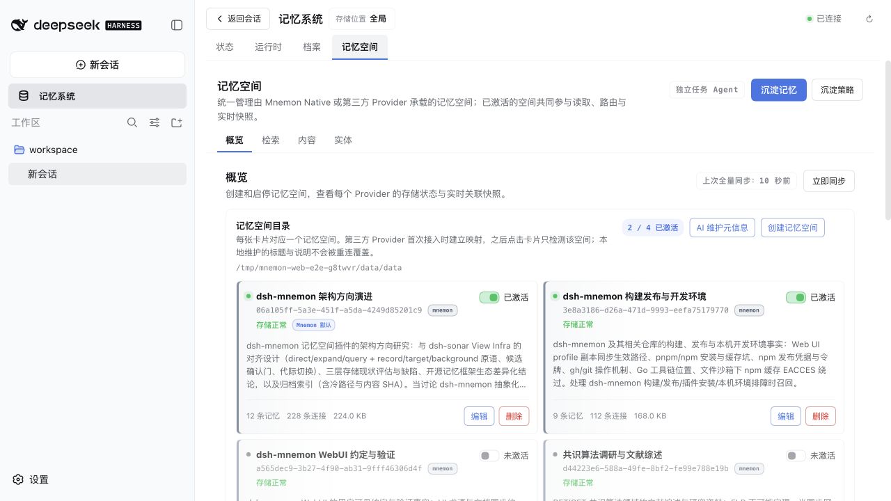Open the 检索 sub-tab

(271, 140)
